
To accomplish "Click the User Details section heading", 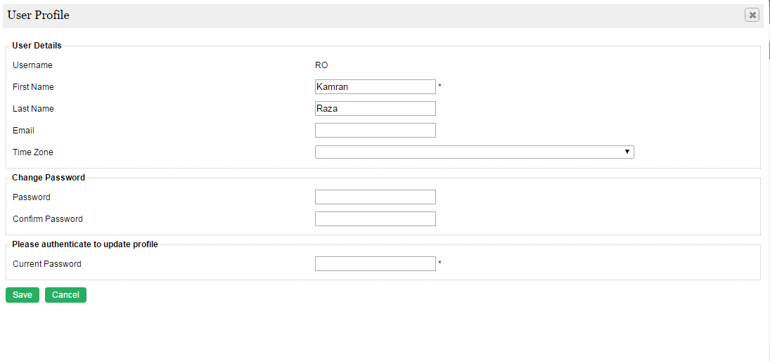I will pyautogui.click(x=37, y=46).
